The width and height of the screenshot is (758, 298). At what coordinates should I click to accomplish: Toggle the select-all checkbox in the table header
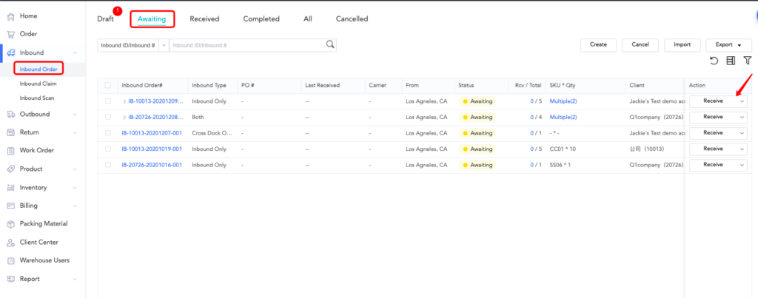108,85
